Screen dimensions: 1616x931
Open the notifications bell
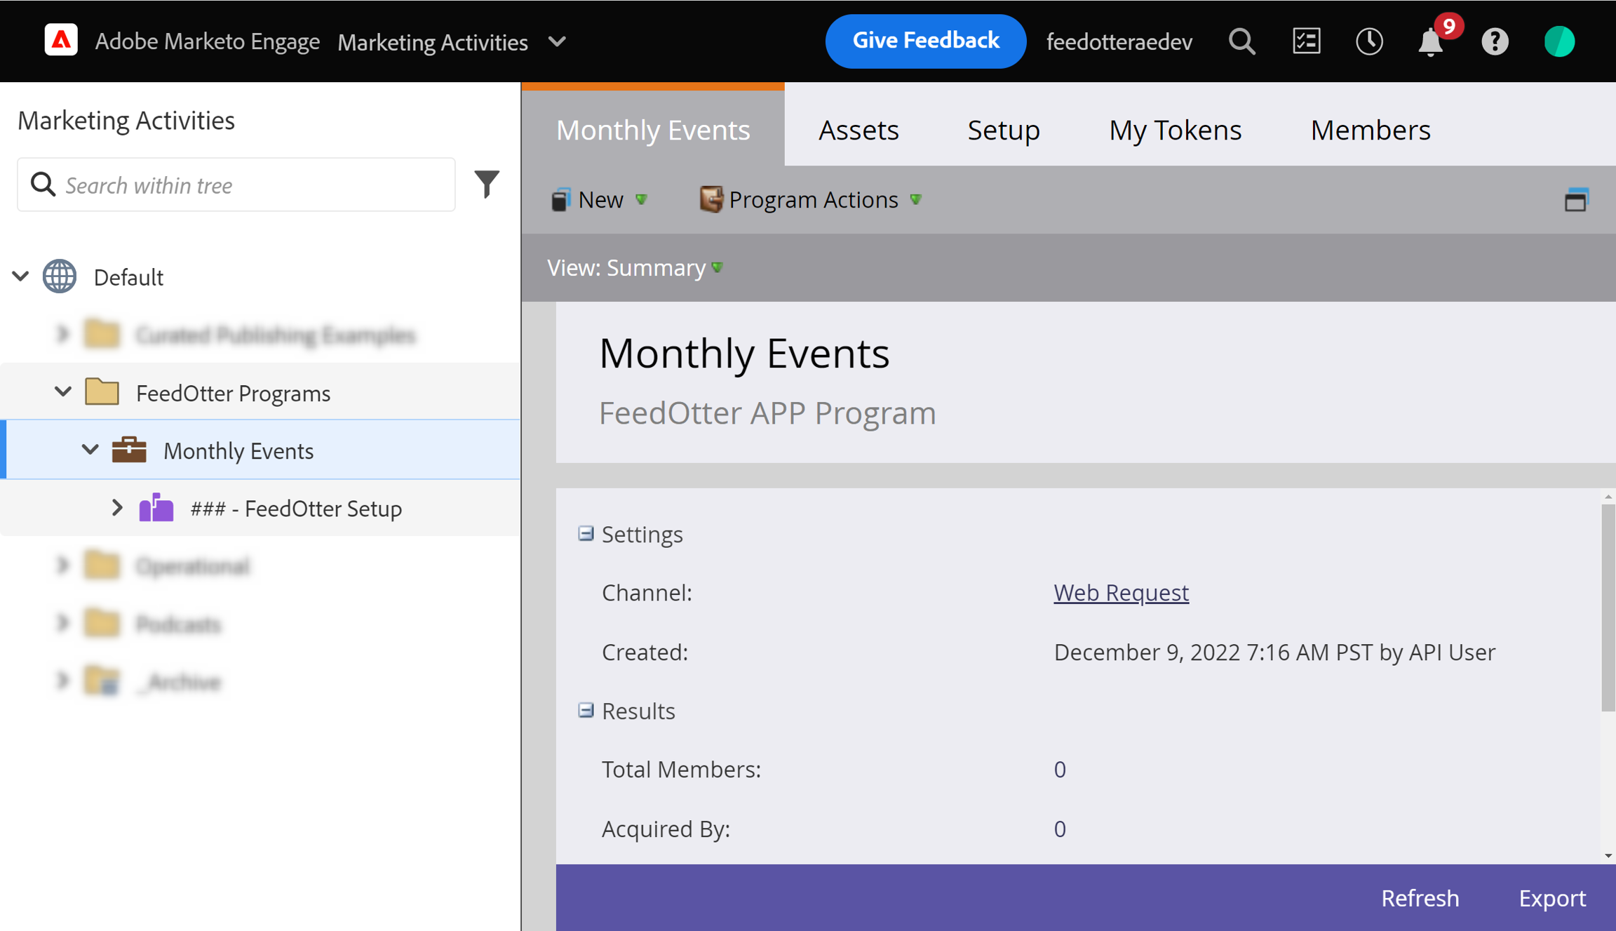1431,43
